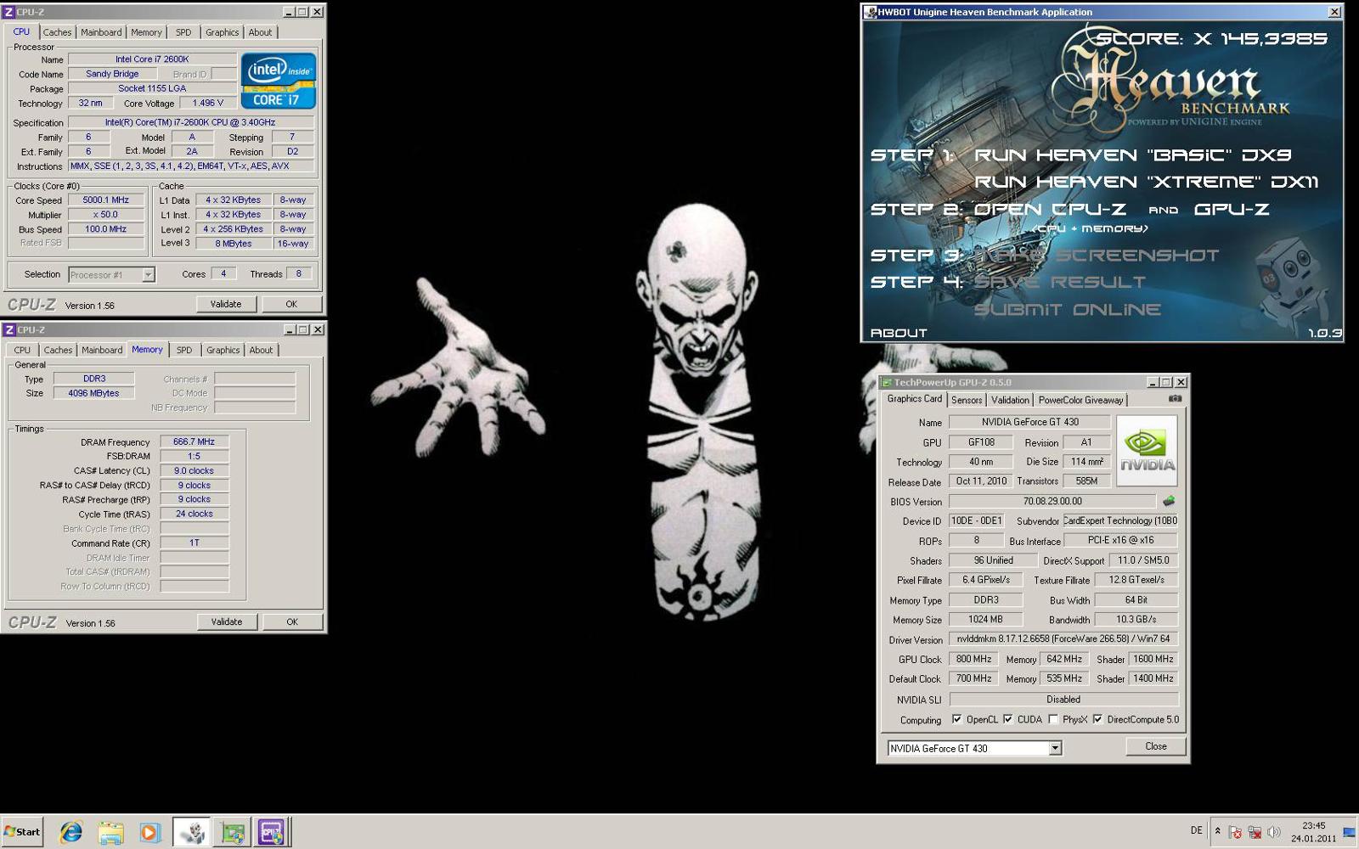Click the Close button in GPU-Z

[1155, 746]
